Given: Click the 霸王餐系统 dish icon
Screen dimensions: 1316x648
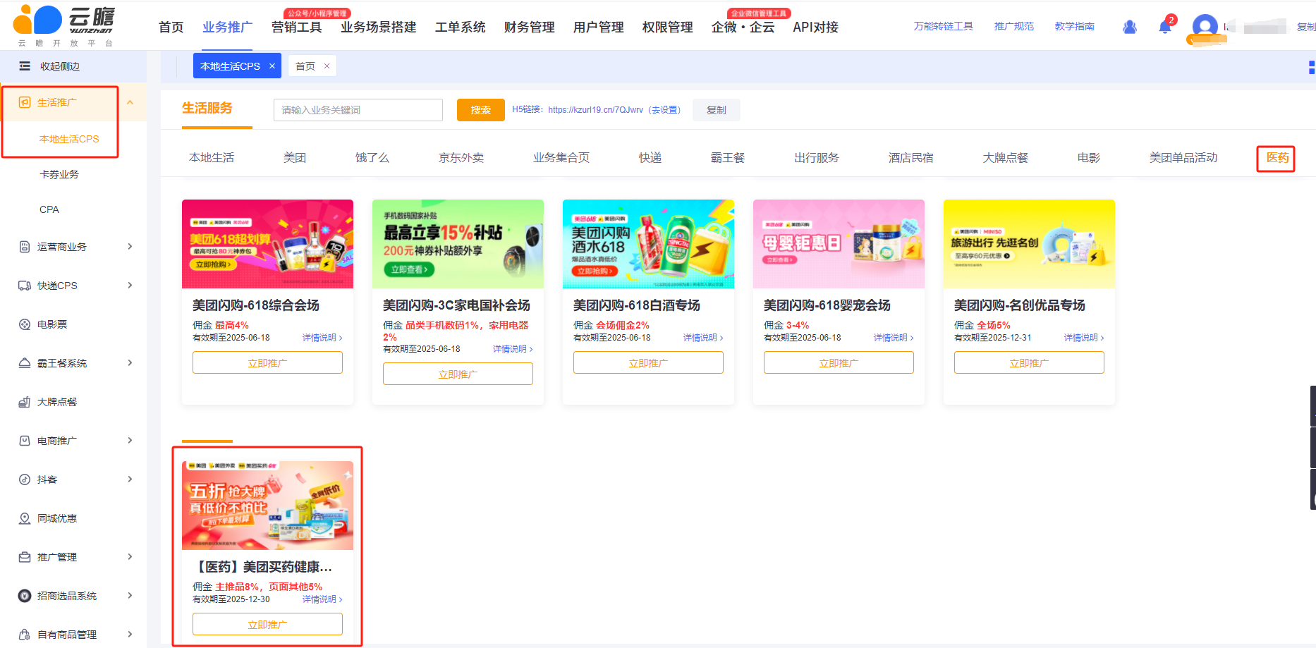Looking at the screenshot, I should [x=25, y=363].
